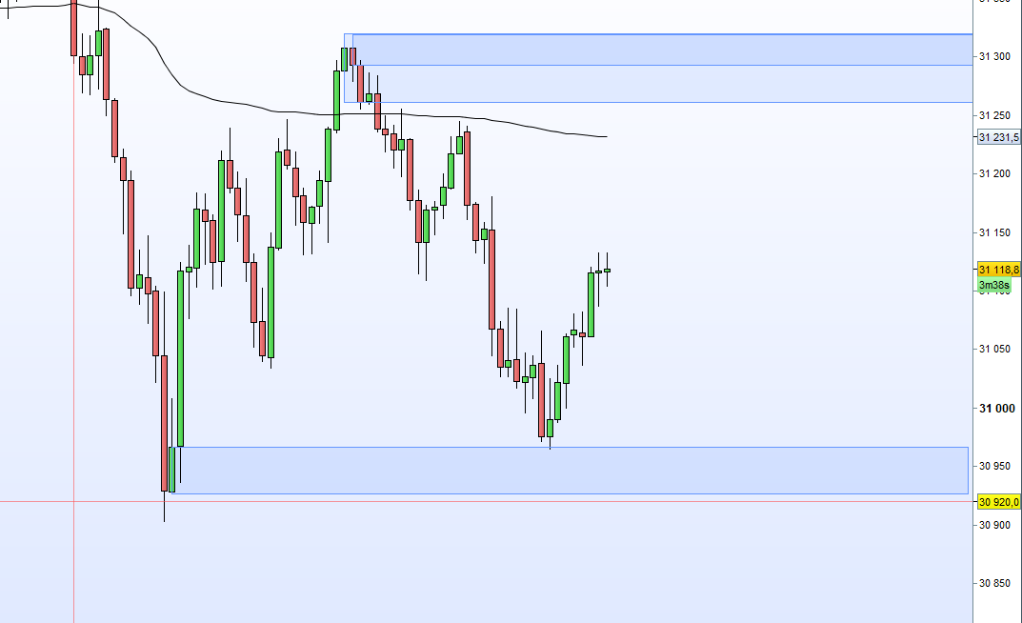1022x623 pixels.
Task: Click the 31 300 price axis label
Action: tap(994, 57)
